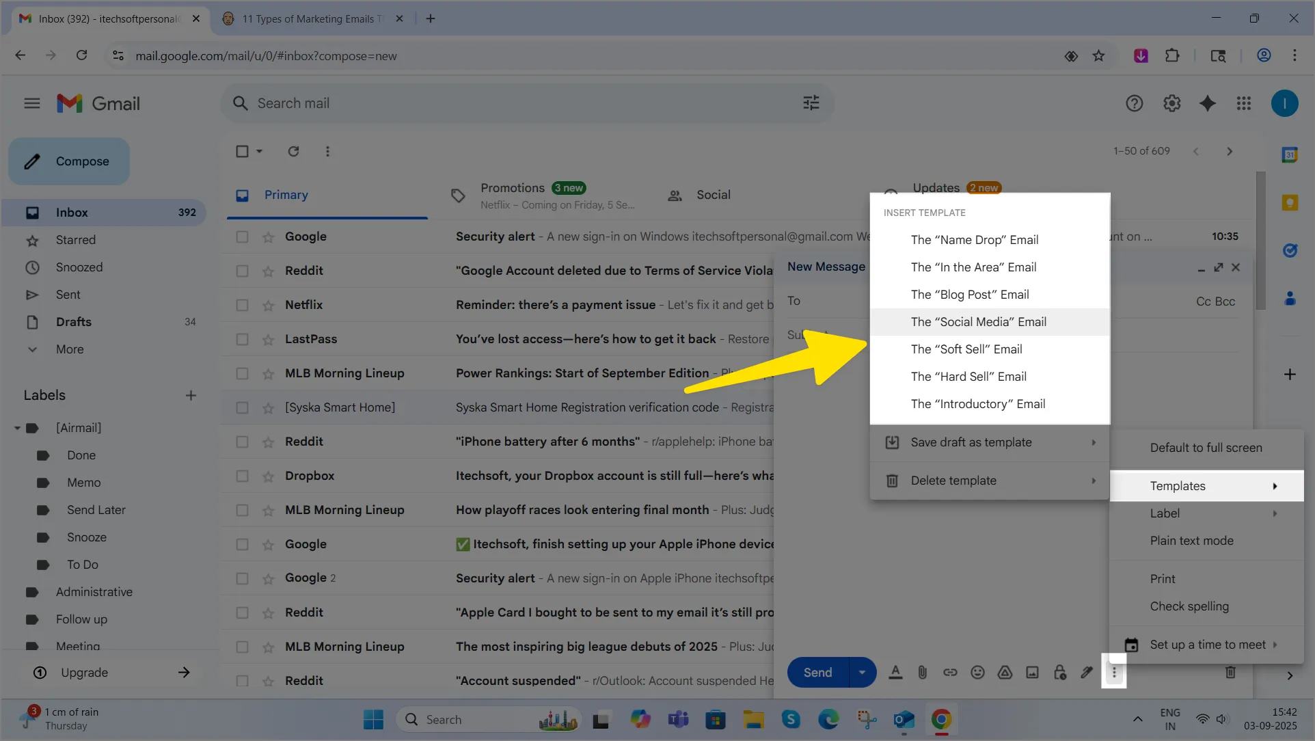1315x741 pixels.
Task: Open the insert emoji picker icon
Action: pos(977,673)
